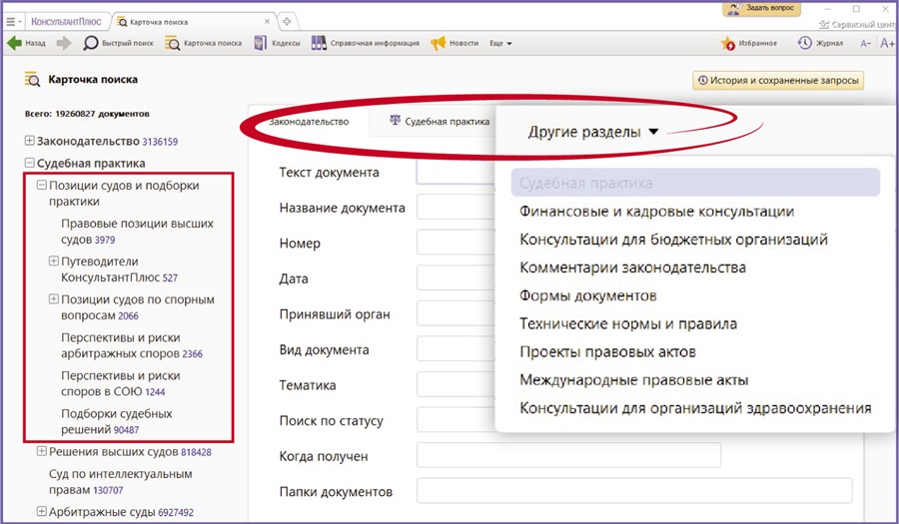This screenshot has width=899, height=524.
Task: Switch to the КонсультантПлюс home tab
Action: 66,22
